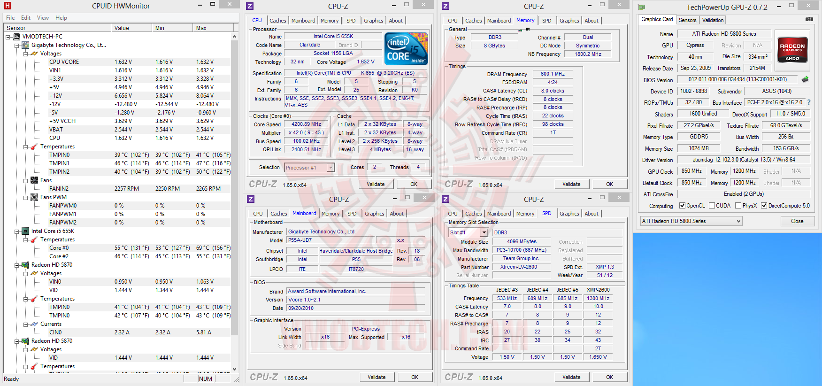Click the Value column header
This screenshot has width=822, height=386.
[x=132, y=28]
